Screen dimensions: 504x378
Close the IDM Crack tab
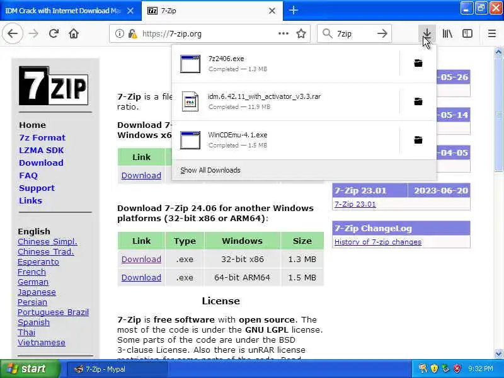(130, 11)
